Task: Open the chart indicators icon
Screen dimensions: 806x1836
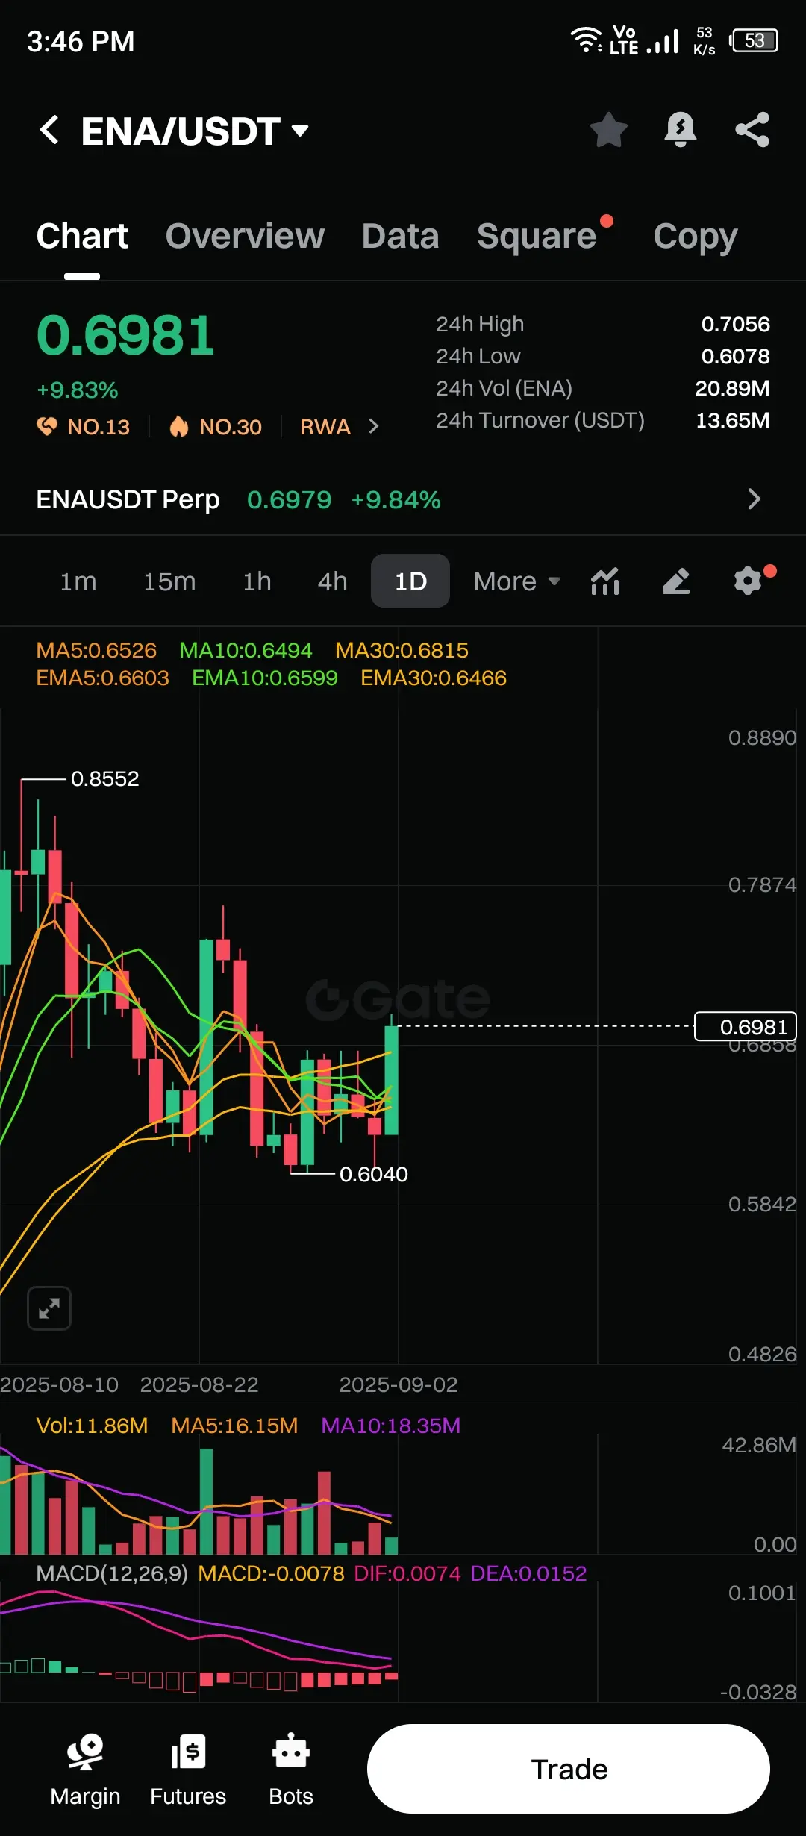Action: click(x=605, y=581)
